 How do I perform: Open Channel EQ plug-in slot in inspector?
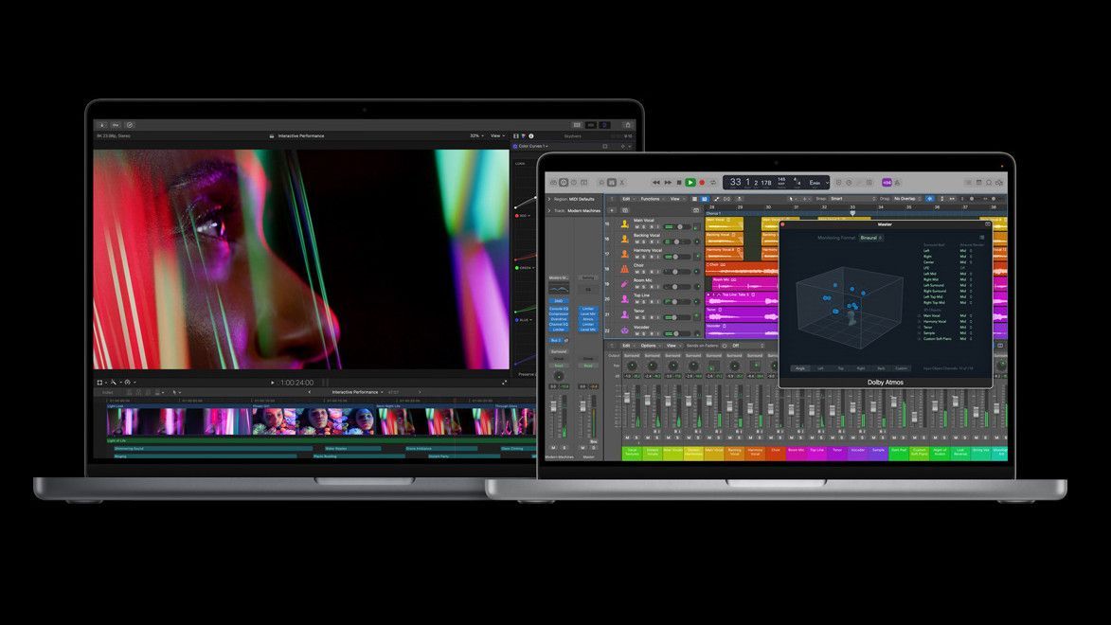[x=558, y=325]
